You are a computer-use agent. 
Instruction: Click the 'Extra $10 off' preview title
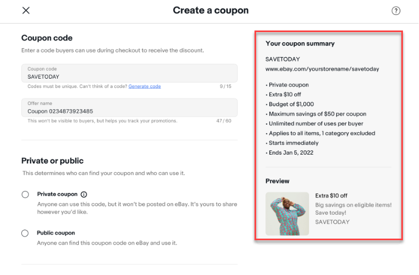point(331,196)
